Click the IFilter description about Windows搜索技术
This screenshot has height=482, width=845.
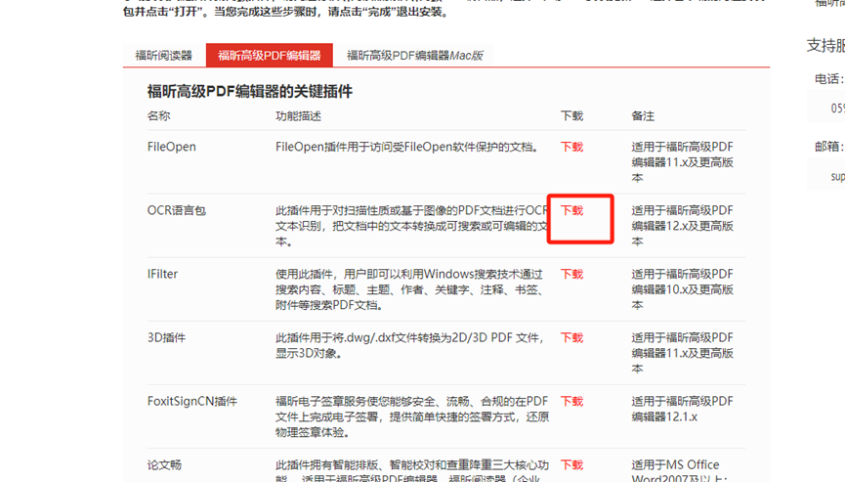409,289
